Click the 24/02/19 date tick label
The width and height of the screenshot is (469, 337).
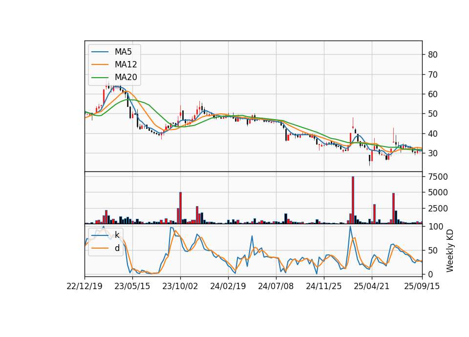(228, 286)
